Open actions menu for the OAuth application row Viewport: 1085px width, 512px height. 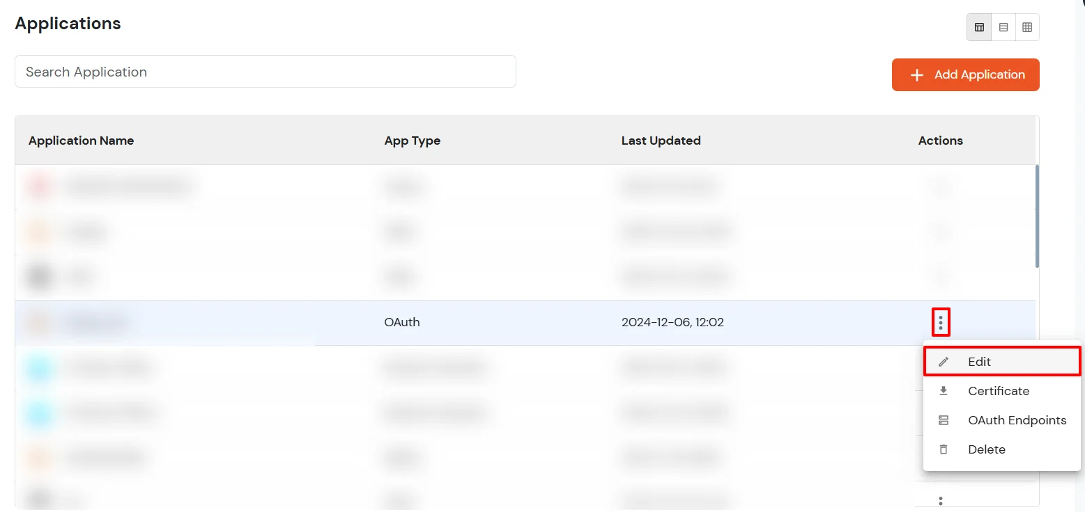click(941, 322)
